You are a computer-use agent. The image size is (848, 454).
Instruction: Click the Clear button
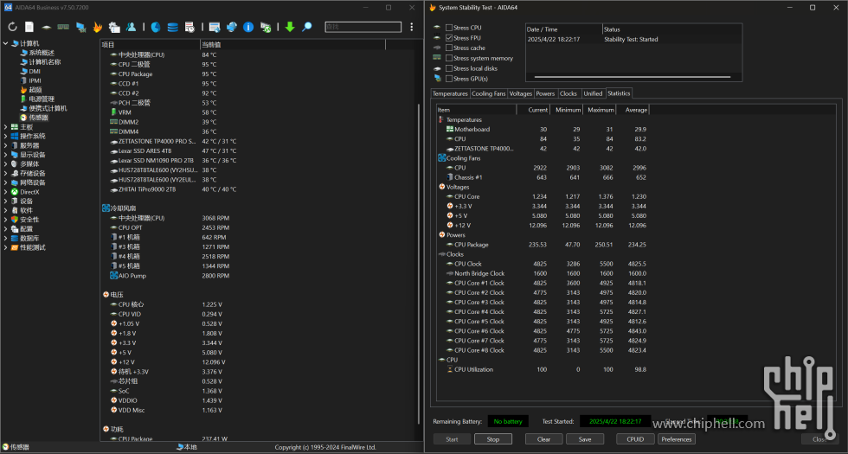coord(543,439)
